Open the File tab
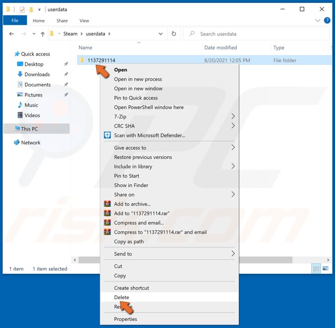The width and height of the screenshot is (335, 328). click(x=15, y=20)
